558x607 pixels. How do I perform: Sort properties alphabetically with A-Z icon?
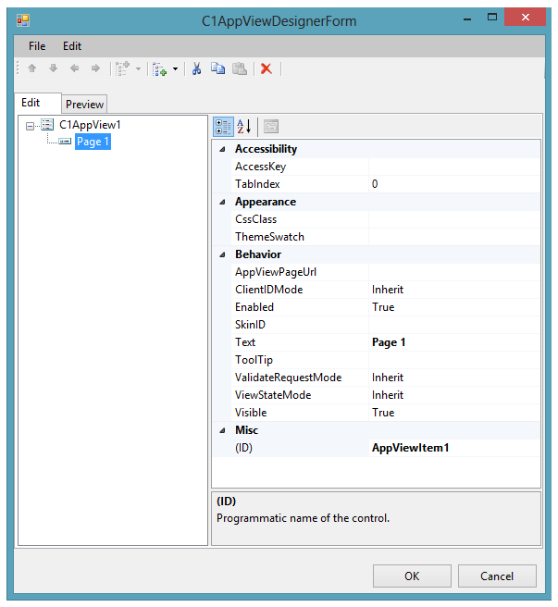click(x=244, y=127)
